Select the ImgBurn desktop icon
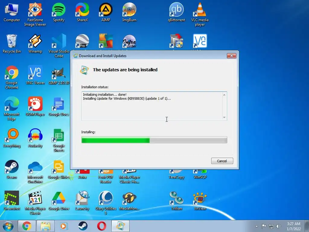The image size is (309, 232). (129, 13)
